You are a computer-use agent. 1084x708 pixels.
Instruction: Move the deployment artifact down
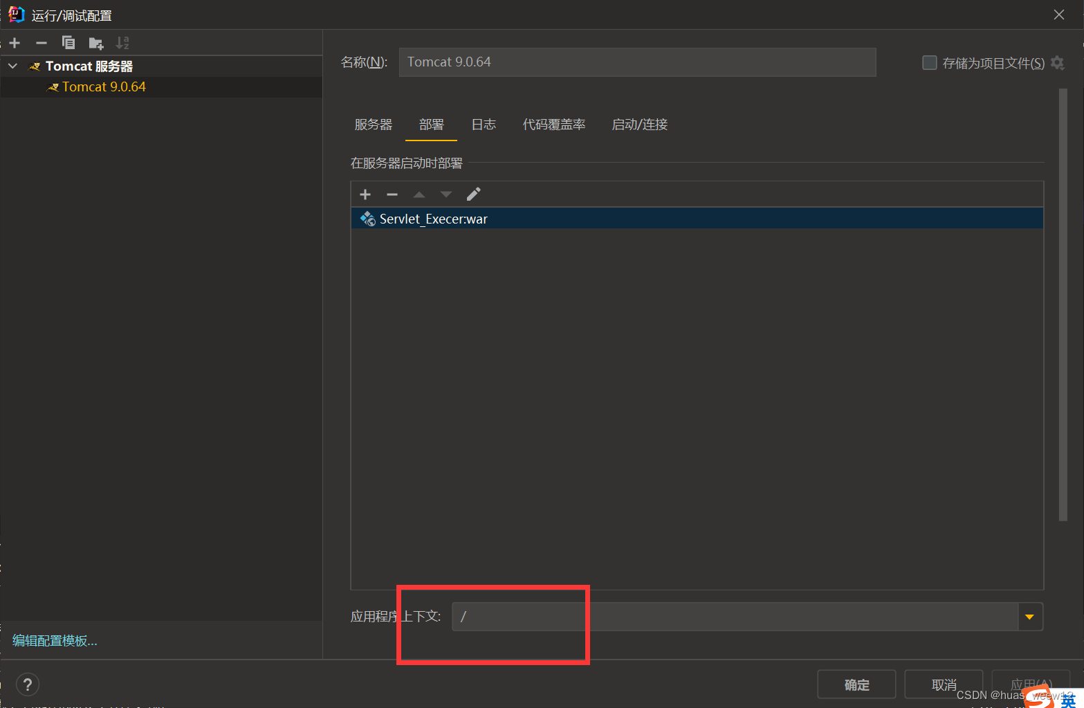(x=446, y=194)
